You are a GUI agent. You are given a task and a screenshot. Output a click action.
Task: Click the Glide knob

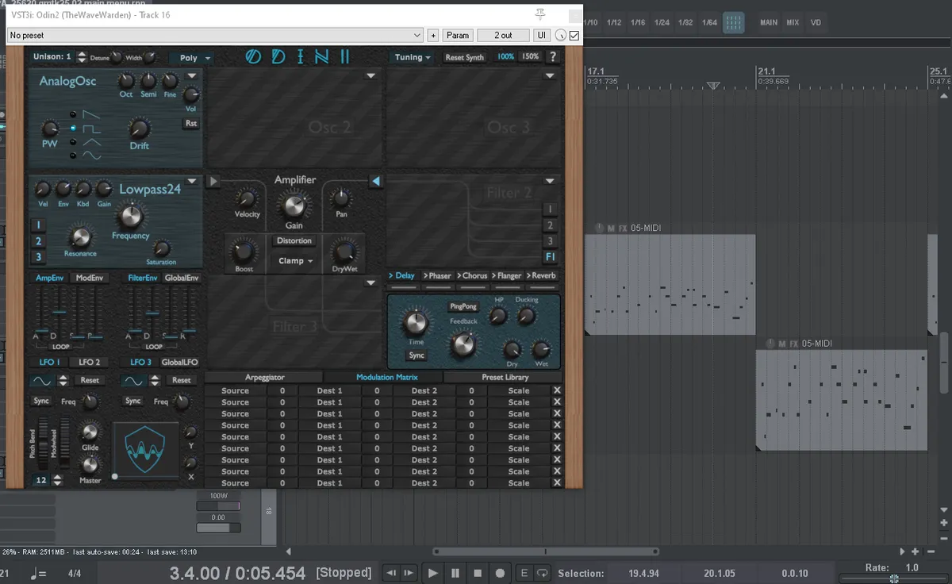coord(90,432)
